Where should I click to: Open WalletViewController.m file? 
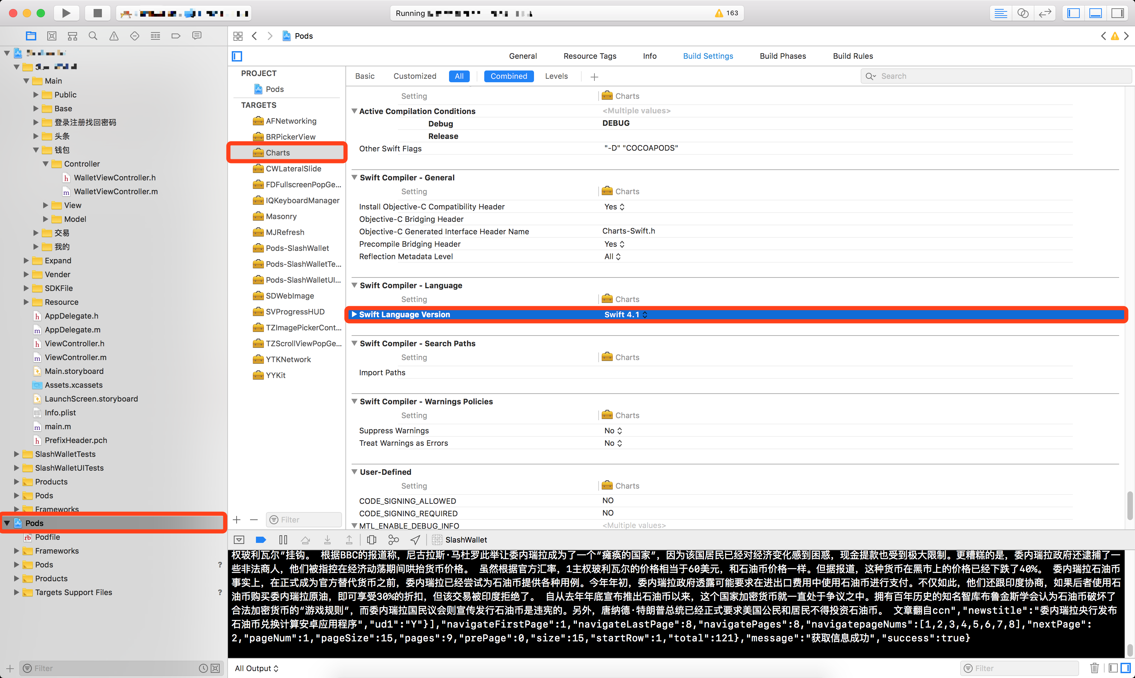(115, 191)
